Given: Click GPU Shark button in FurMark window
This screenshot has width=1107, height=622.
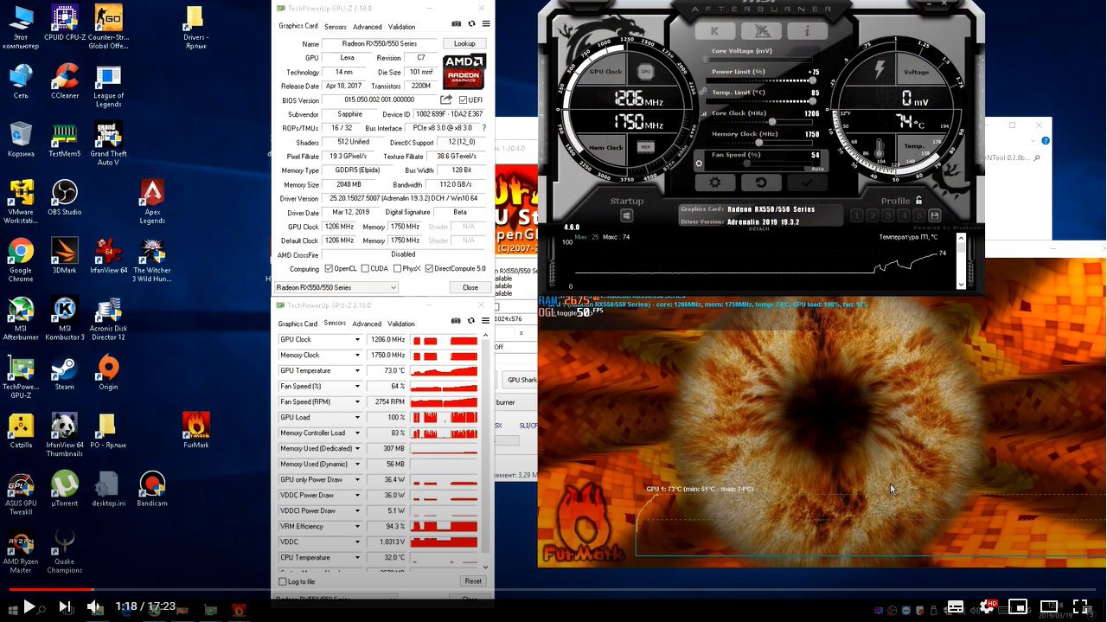Looking at the screenshot, I should click(x=522, y=380).
